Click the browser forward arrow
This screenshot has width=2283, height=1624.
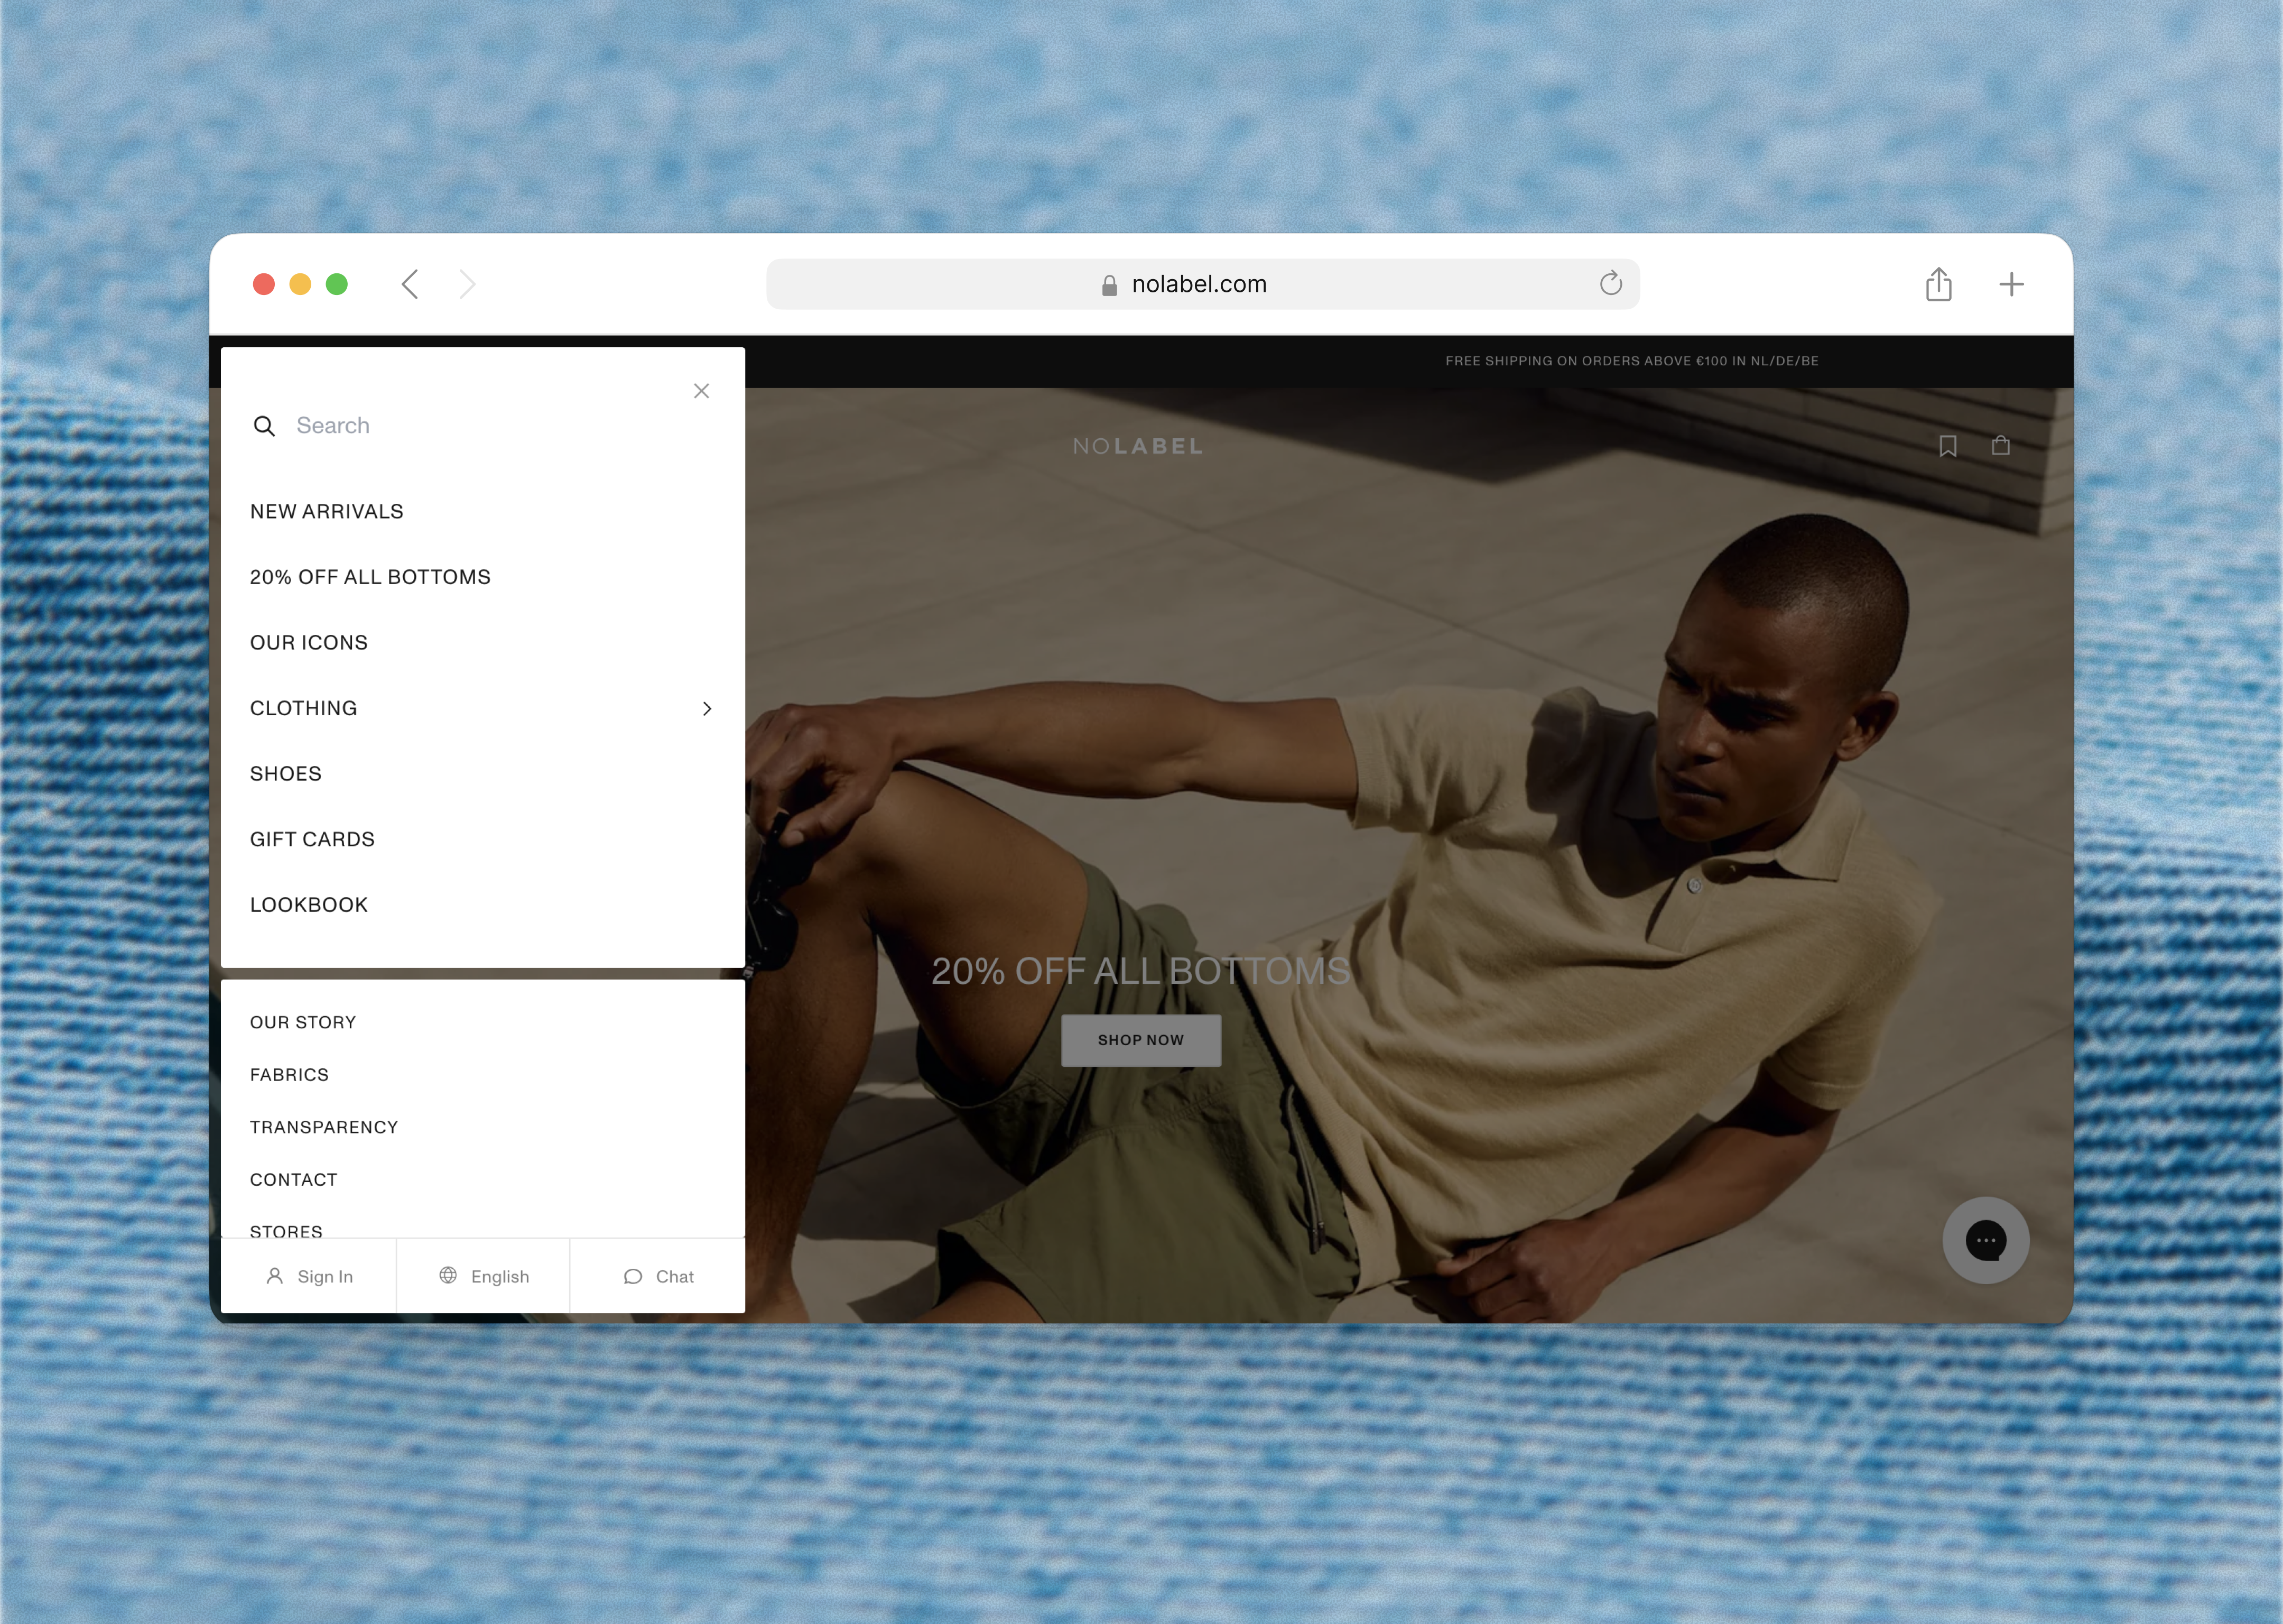[x=467, y=284]
